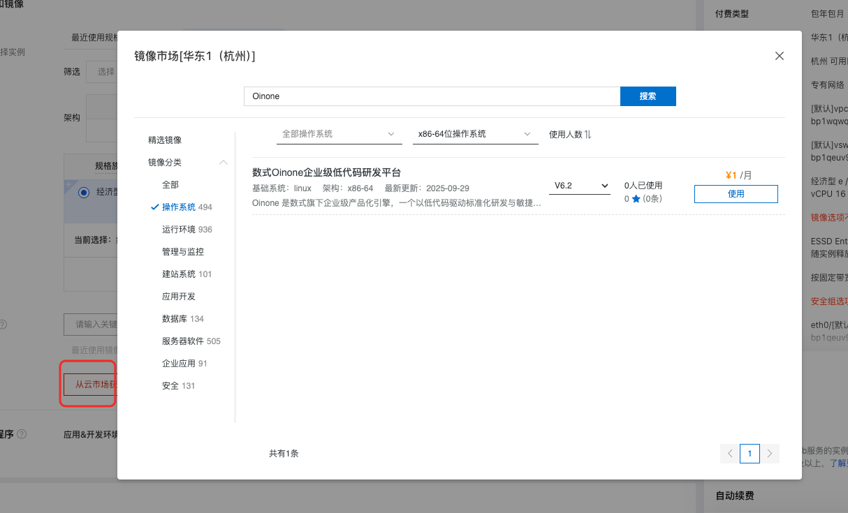
Task: Collapse the 镜像分类 category chevron
Action: (223, 163)
